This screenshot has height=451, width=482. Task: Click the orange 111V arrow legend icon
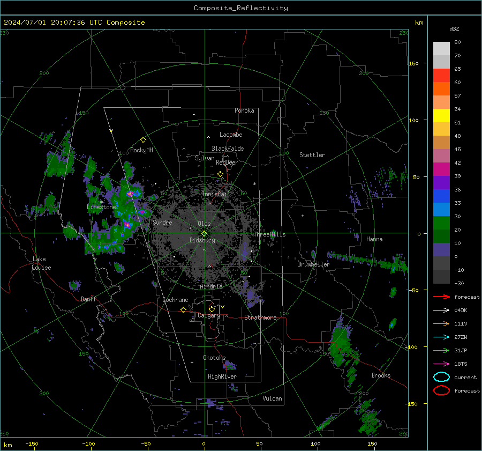click(x=441, y=323)
